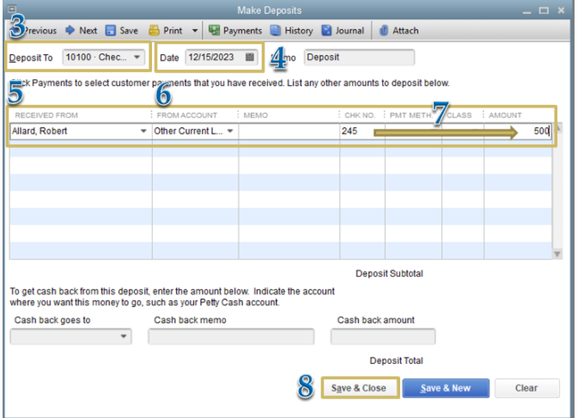This screenshot has height=418, width=578.
Task: Click the Cash back amount field
Action: coord(383,336)
